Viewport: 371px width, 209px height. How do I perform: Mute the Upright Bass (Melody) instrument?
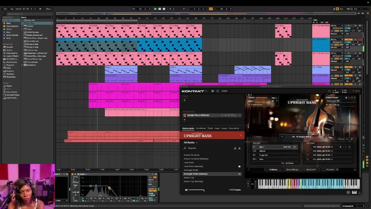tap(225, 115)
